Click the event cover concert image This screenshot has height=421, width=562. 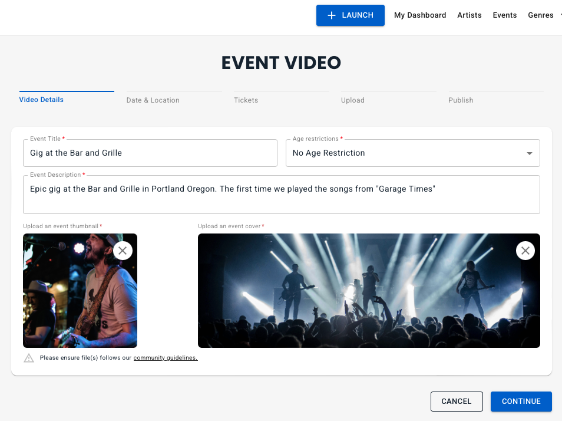click(369, 291)
